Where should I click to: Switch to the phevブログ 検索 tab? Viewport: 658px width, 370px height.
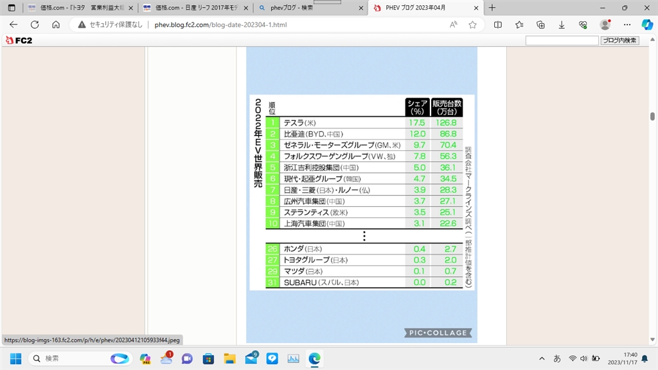pyautogui.click(x=310, y=8)
